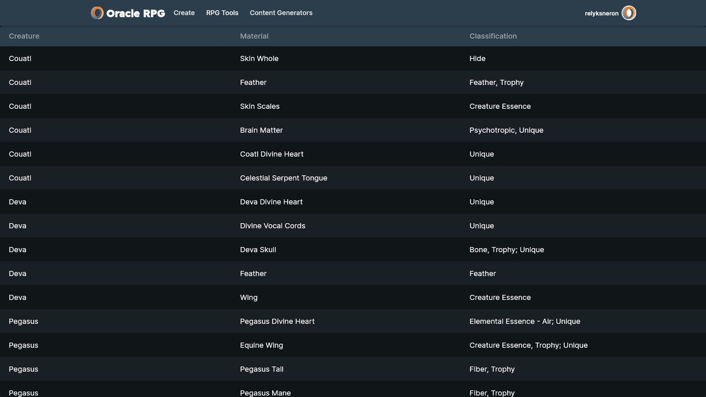Open the Create menu
Viewport: 706px width, 397px height.
184,13
